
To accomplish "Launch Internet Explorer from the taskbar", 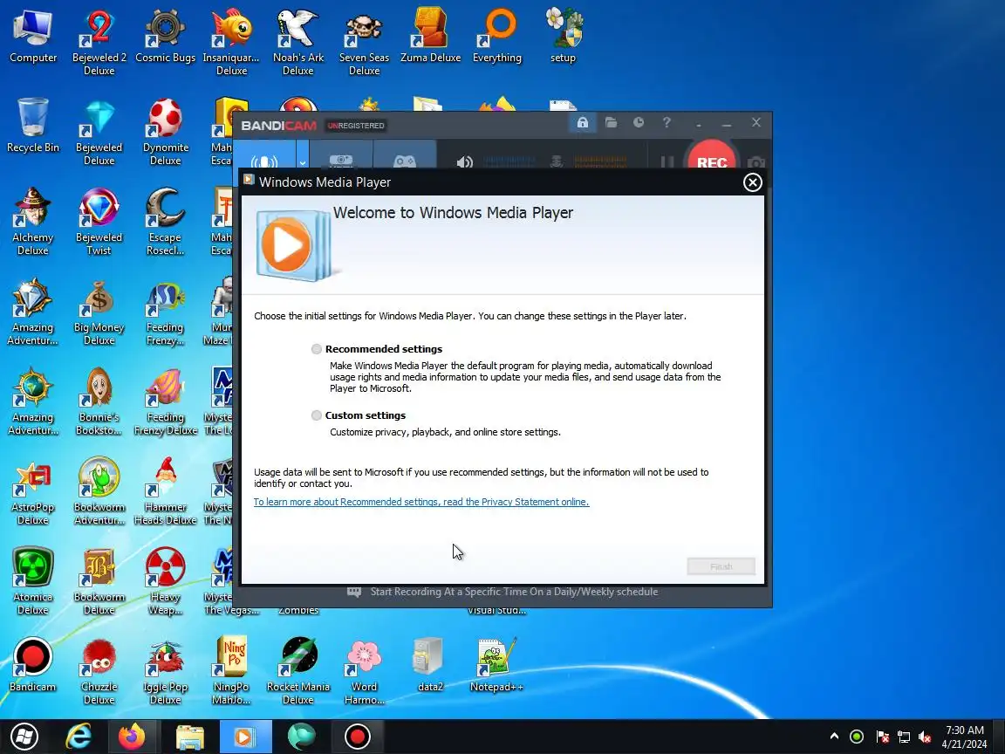I will click(79, 737).
